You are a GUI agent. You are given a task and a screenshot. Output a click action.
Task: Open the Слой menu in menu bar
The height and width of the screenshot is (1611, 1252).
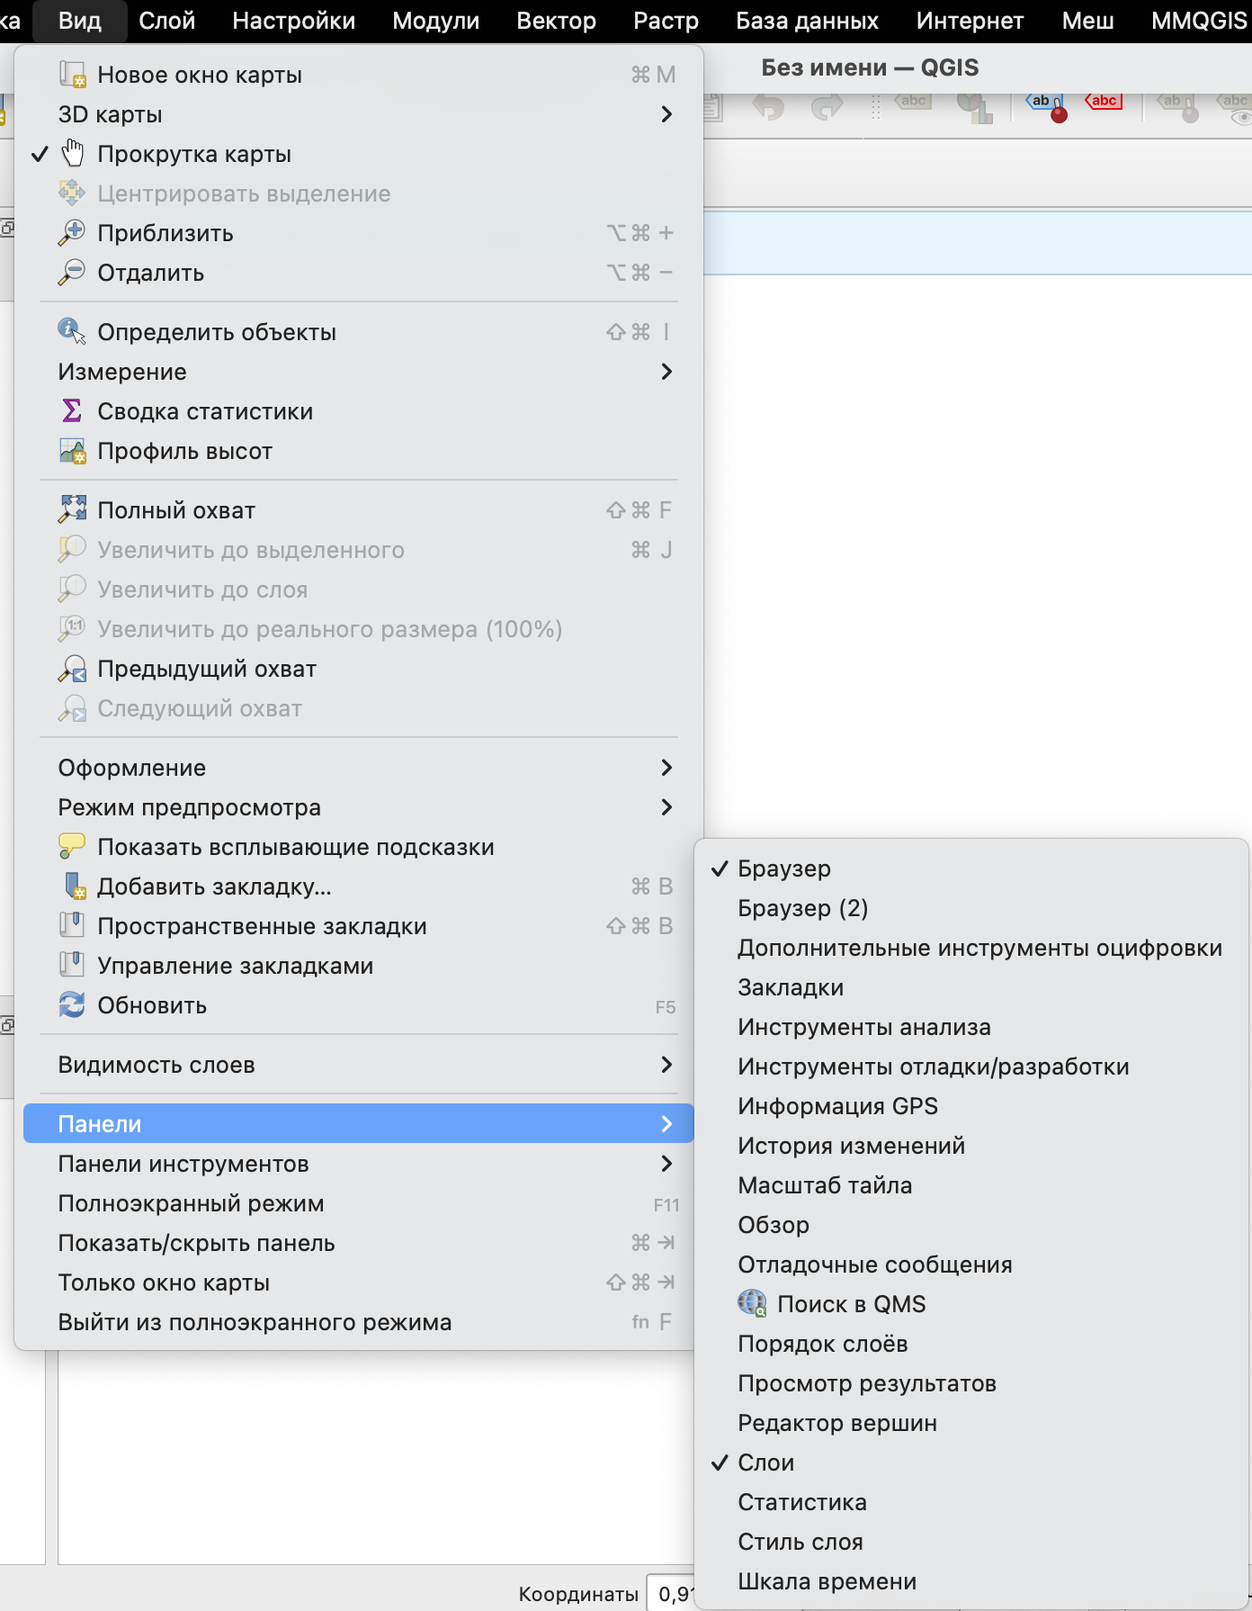click(166, 21)
